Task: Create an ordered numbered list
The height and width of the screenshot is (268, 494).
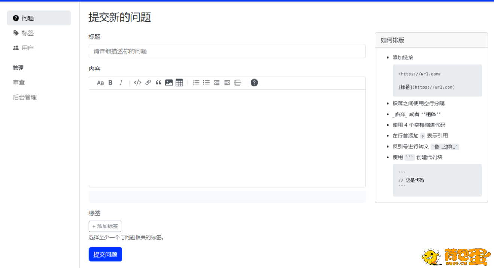Action: [x=196, y=83]
